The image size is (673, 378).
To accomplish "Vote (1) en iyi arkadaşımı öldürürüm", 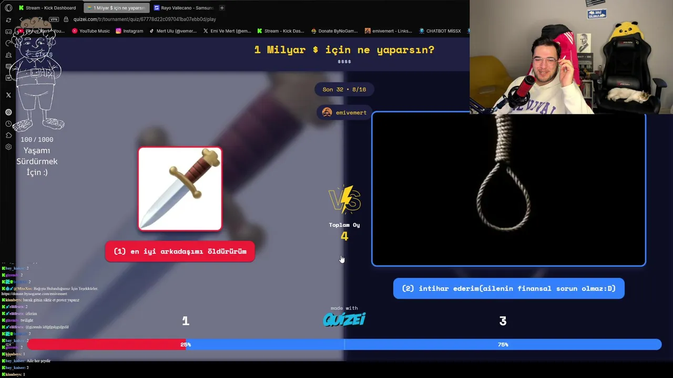I will tap(180, 251).
